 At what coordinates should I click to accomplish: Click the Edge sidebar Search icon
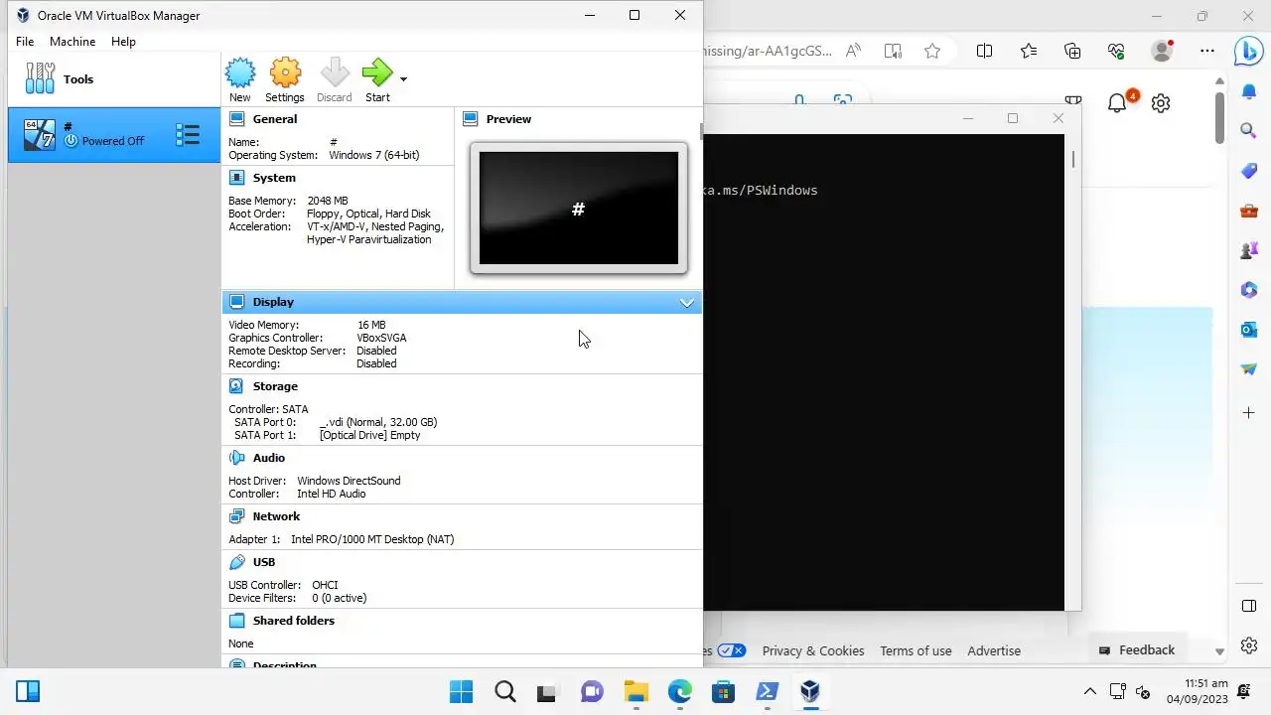[1249, 130]
